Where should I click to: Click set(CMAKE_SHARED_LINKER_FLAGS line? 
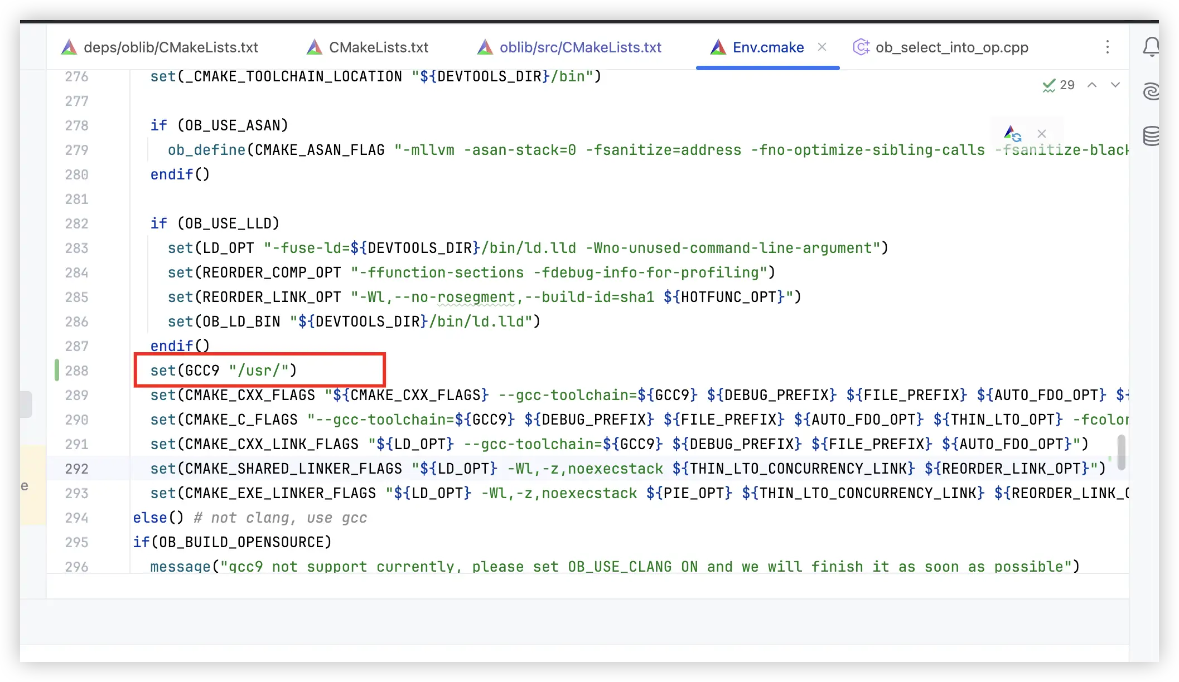pos(628,469)
